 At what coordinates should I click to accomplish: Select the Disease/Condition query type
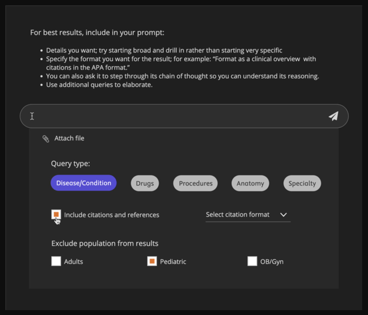(83, 183)
